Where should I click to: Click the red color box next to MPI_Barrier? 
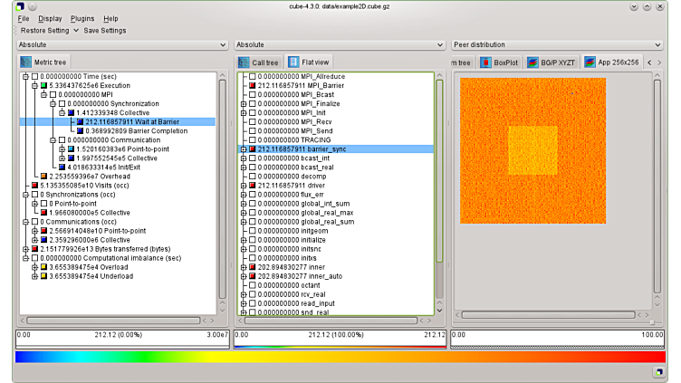pyautogui.click(x=253, y=86)
